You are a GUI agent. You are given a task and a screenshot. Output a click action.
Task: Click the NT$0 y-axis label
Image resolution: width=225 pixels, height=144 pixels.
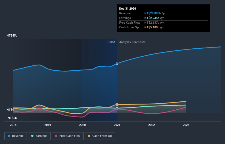10,110
